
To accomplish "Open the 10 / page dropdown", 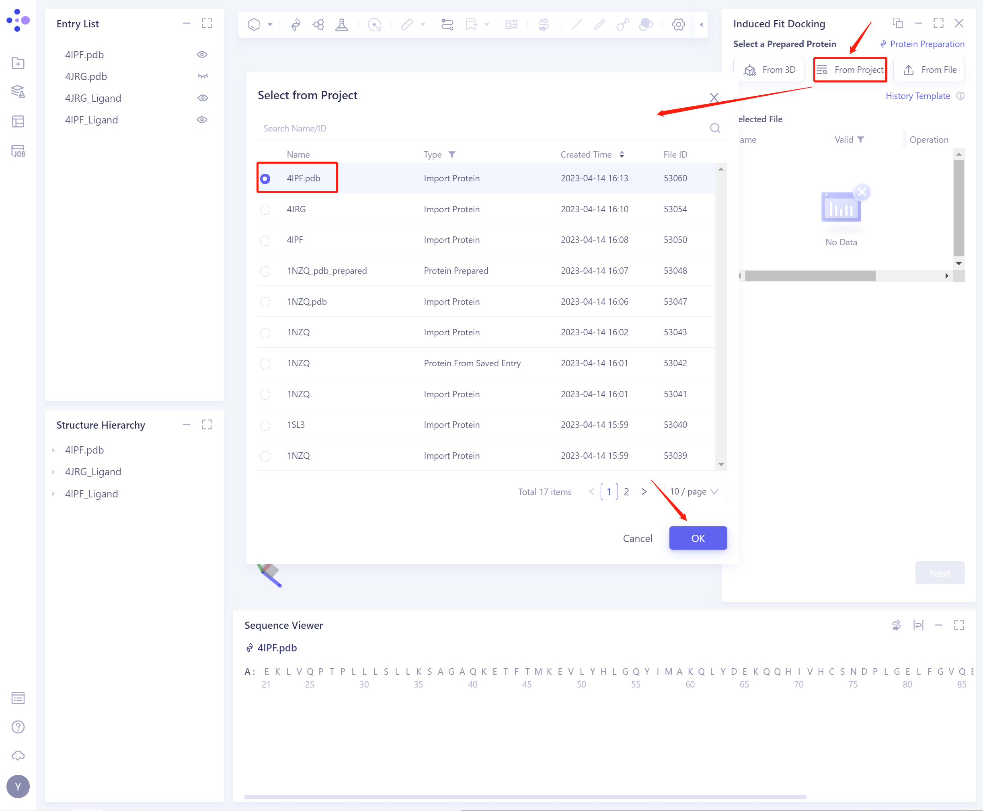I will click(x=695, y=491).
